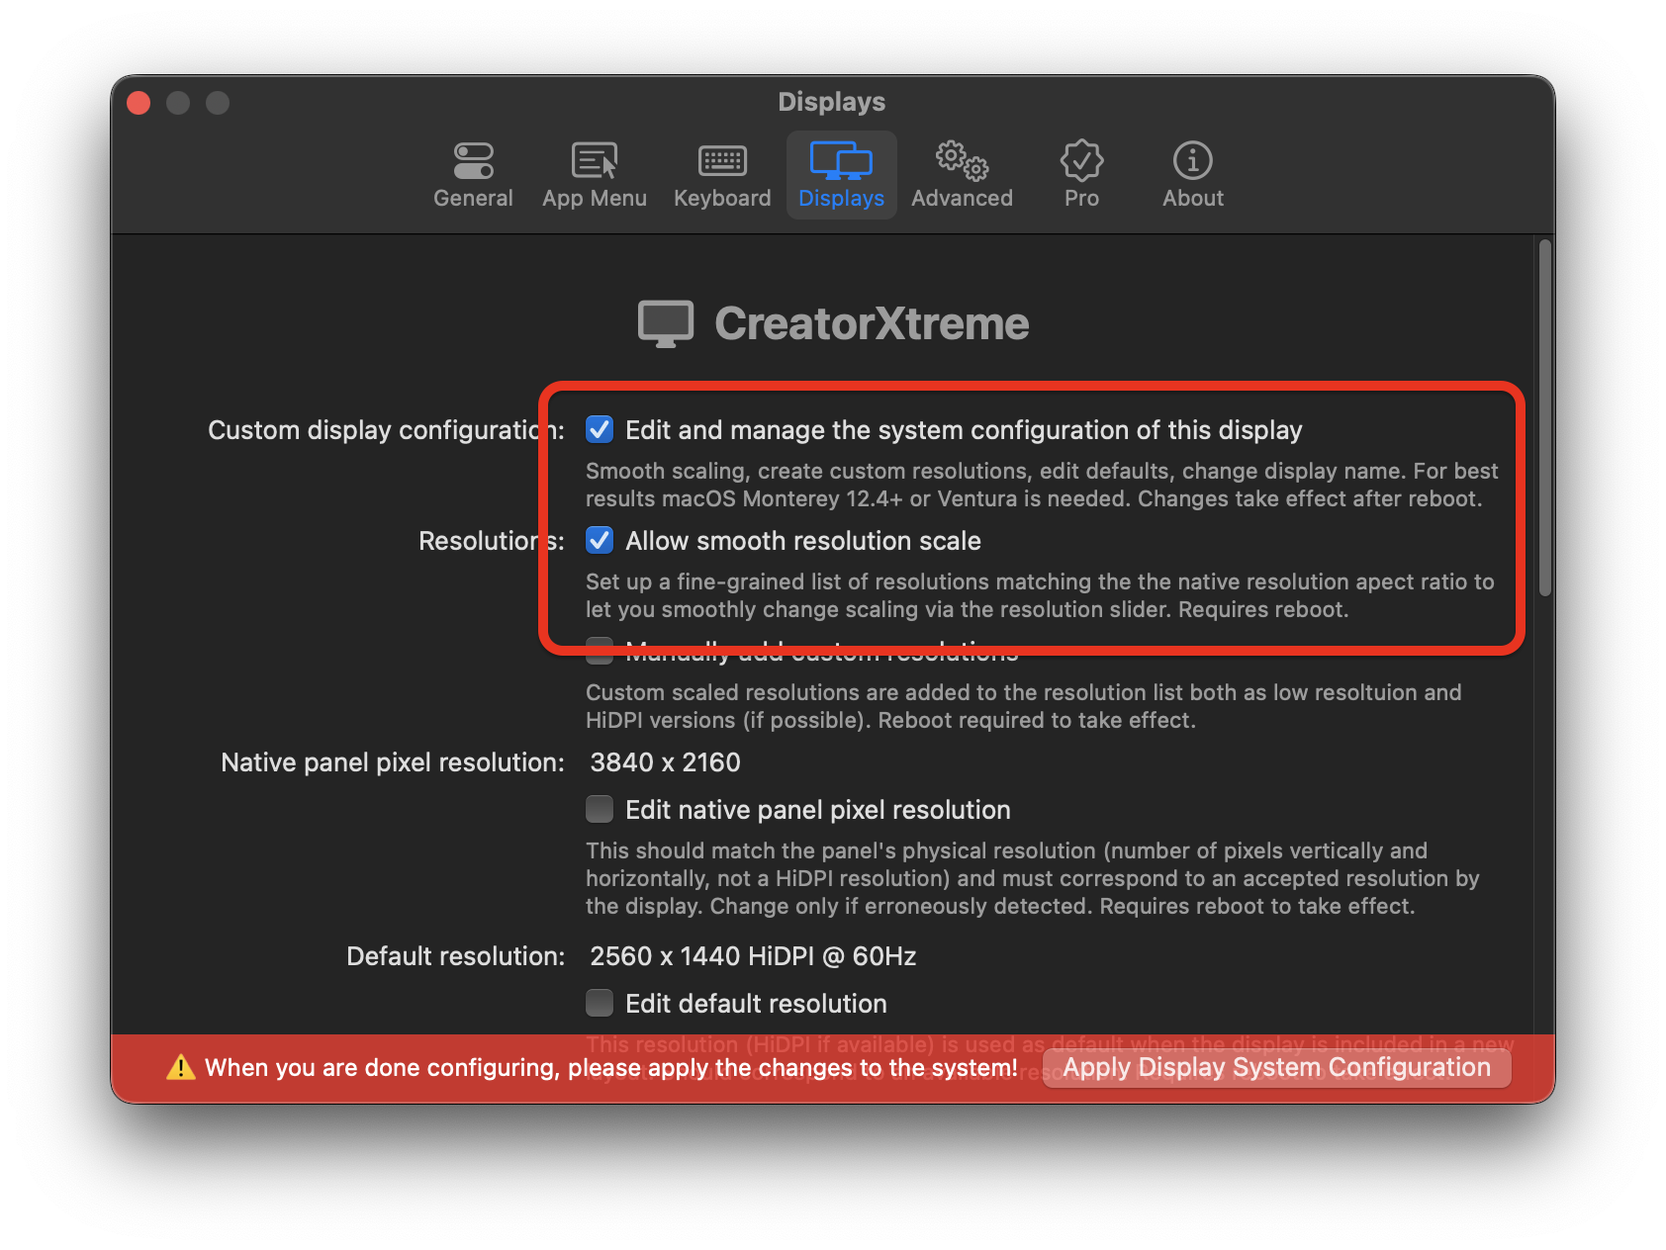Image resolution: width=1666 pixels, height=1250 pixels.
Task: Go to the Pro tab
Action: (x=1081, y=175)
